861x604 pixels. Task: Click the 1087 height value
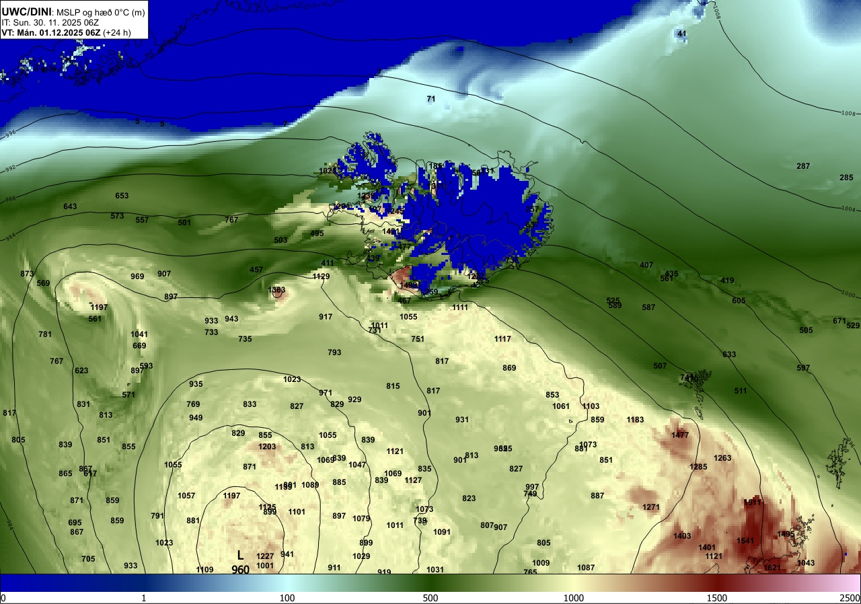coord(586,568)
